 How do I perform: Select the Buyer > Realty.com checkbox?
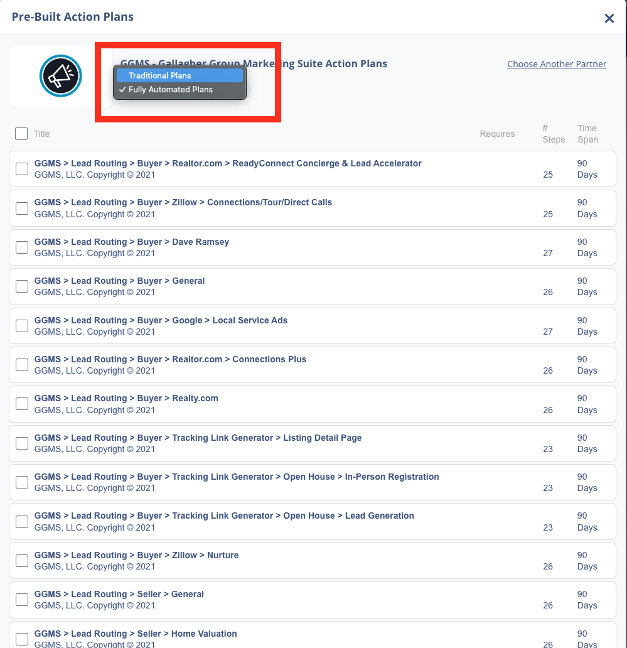[x=22, y=404]
